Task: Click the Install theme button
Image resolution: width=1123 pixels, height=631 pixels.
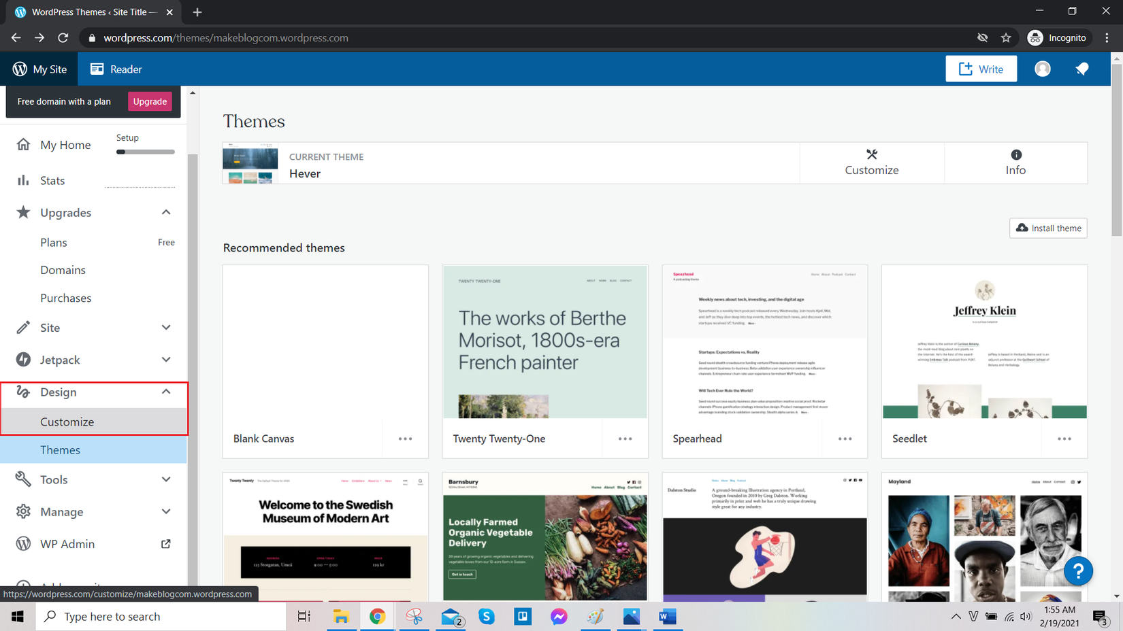Action: point(1048,228)
